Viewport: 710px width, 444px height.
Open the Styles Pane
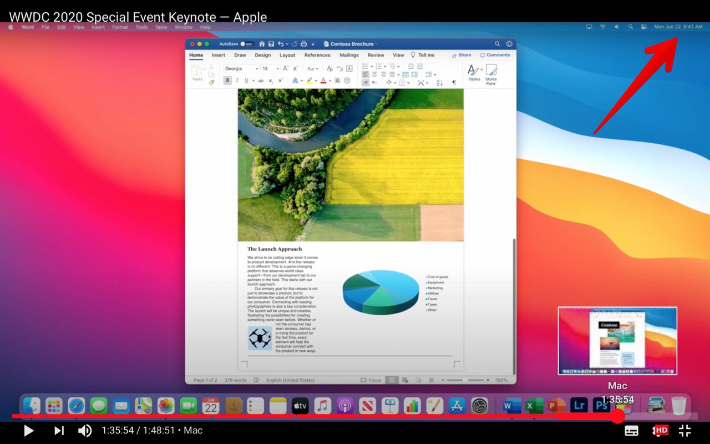click(491, 75)
